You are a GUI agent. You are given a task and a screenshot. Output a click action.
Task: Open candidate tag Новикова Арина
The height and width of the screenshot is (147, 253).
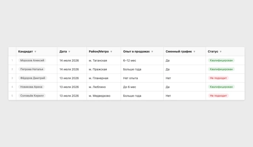(31, 87)
